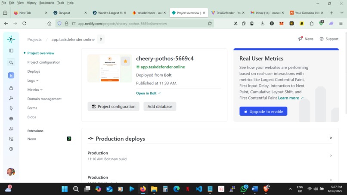Star the project thumbnail favorite icon
347x195 pixels.
pos(125,61)
